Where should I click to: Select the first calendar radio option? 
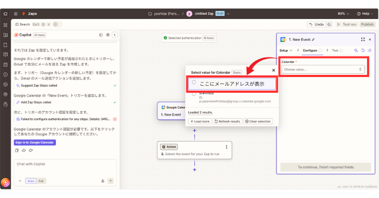[194, 82]
